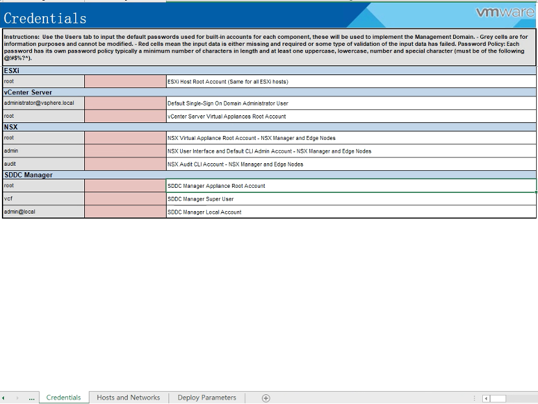
Task: Click 'SDDC Manager Appliance Root Account' cell
Action: pos(351,186)
